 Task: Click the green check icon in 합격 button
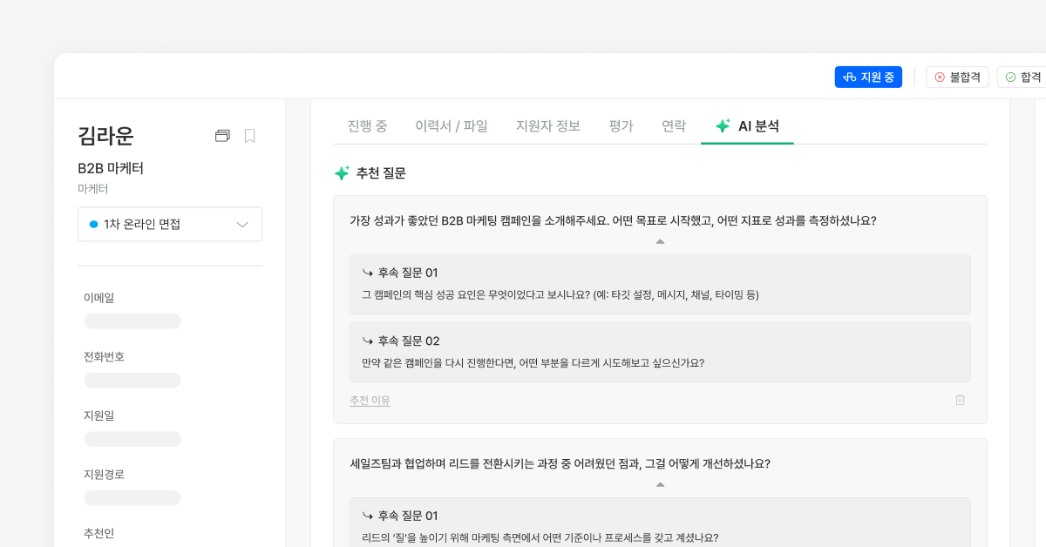pos(1011,77)
